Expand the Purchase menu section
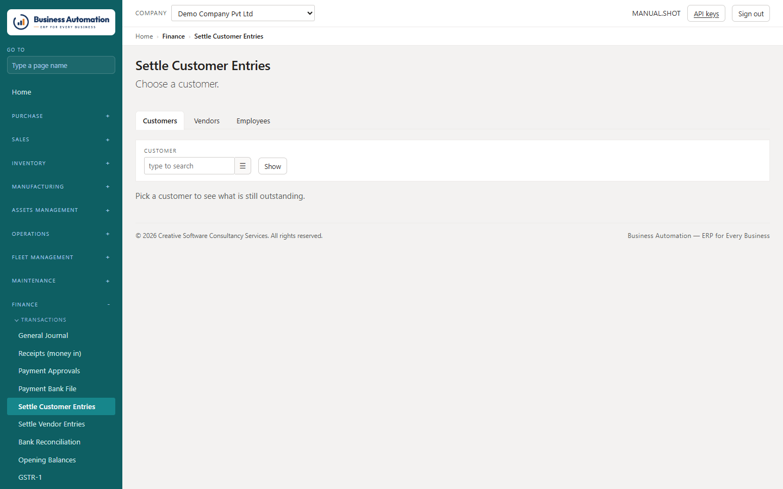This screenshot has width=783, height=489. 61,116
